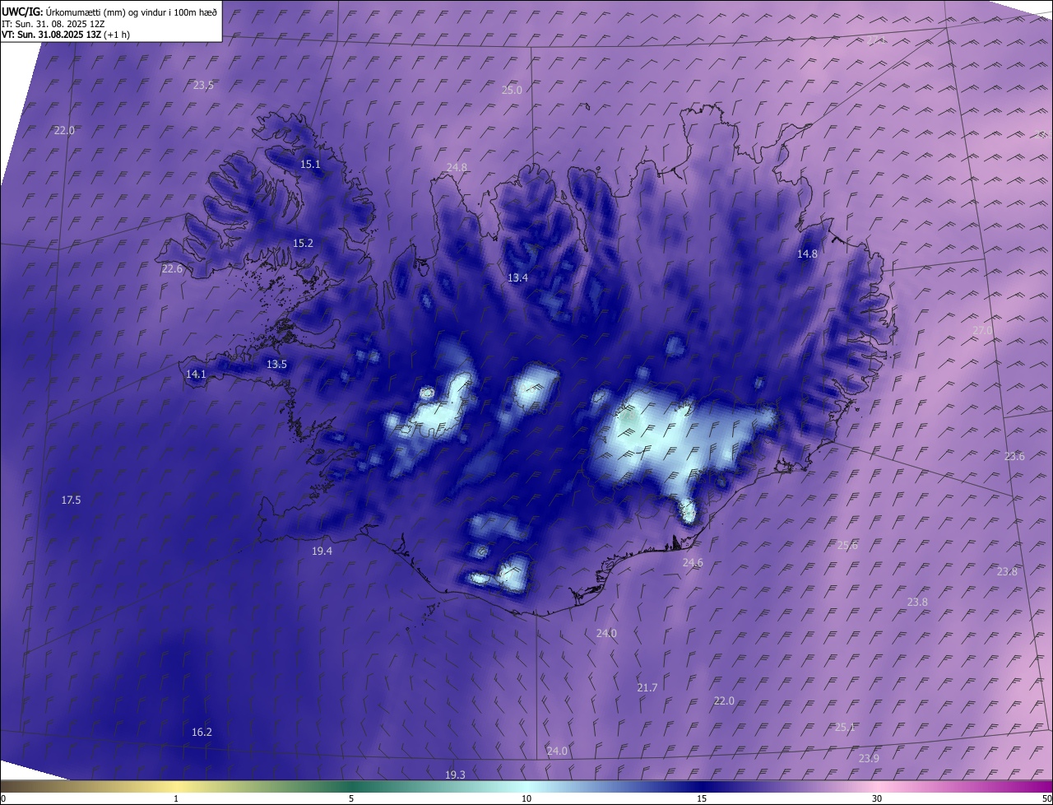Select the 14.1 value label
Screen dimensions: 1053x805
click(x=196, y=375)
